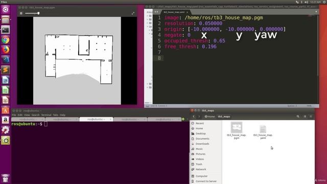This screenshot has height=184, width=327.
Task: Open Files hamburger options menu
Action: 311,117
